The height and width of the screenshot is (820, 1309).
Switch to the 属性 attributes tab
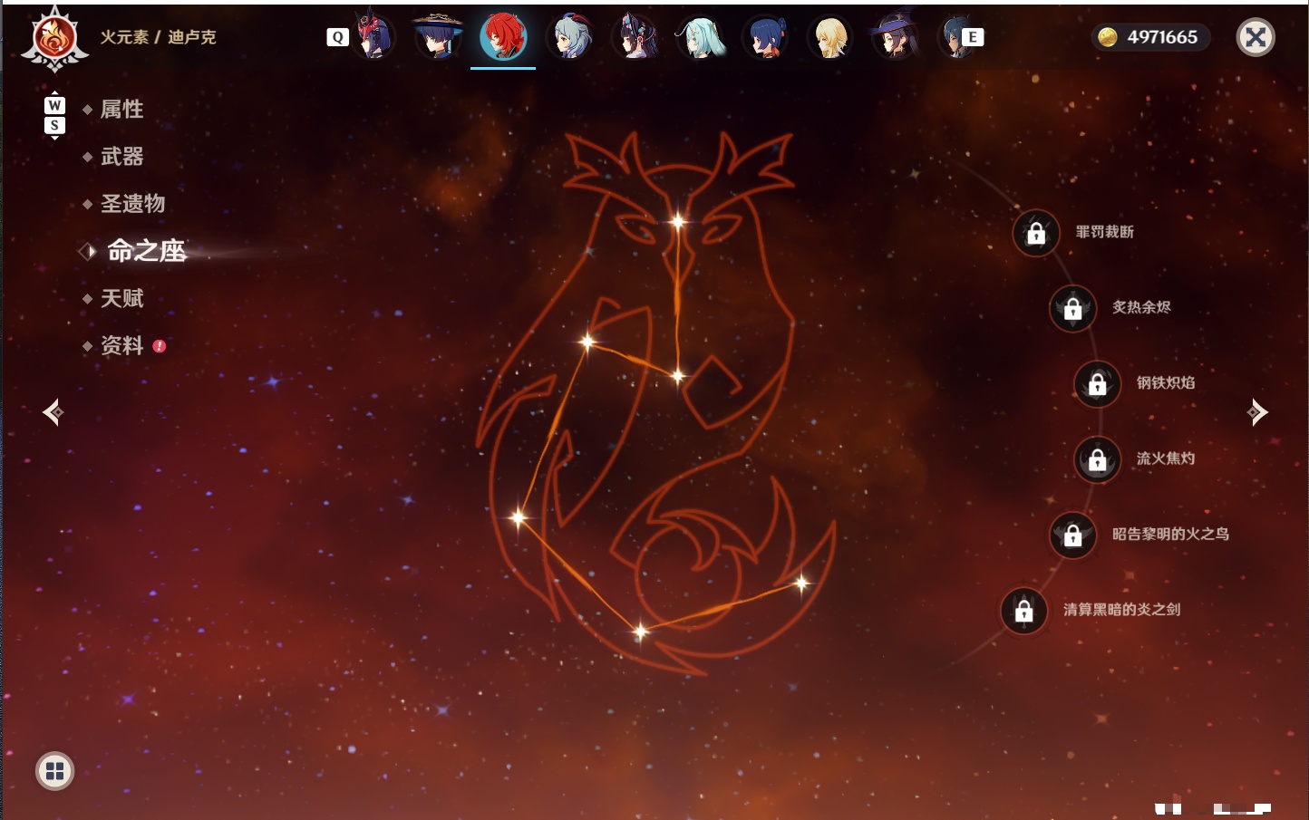[121, 109]
